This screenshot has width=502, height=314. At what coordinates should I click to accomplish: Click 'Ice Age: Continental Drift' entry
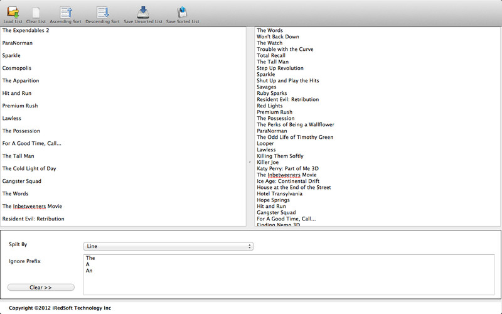288,181
